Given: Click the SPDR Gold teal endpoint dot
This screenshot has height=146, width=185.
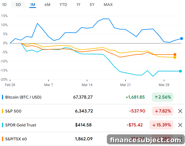Looking at the screenshot, I should 180,71.
